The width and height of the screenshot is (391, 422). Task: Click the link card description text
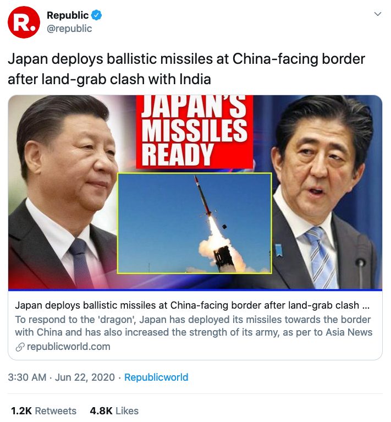point(194,326)
